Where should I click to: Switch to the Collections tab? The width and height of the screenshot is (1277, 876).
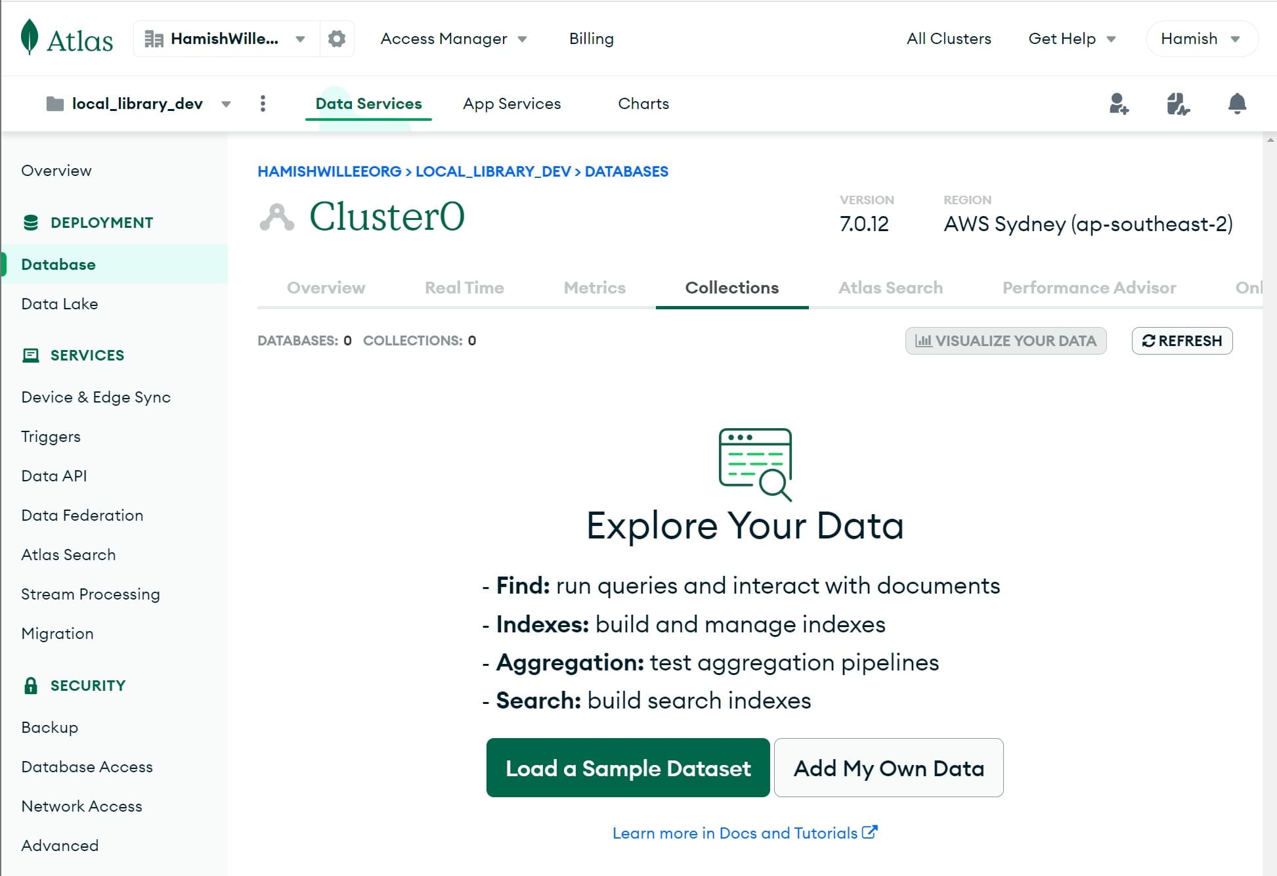[731, 287]
